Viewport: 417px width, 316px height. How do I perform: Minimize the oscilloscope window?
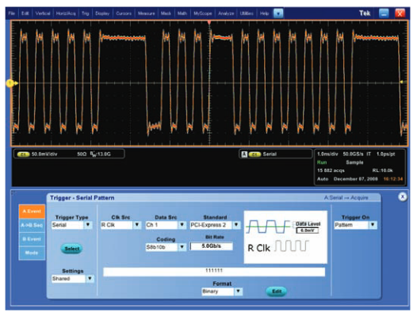click(384, 13)
